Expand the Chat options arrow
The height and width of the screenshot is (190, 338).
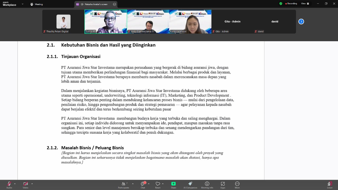149,184
